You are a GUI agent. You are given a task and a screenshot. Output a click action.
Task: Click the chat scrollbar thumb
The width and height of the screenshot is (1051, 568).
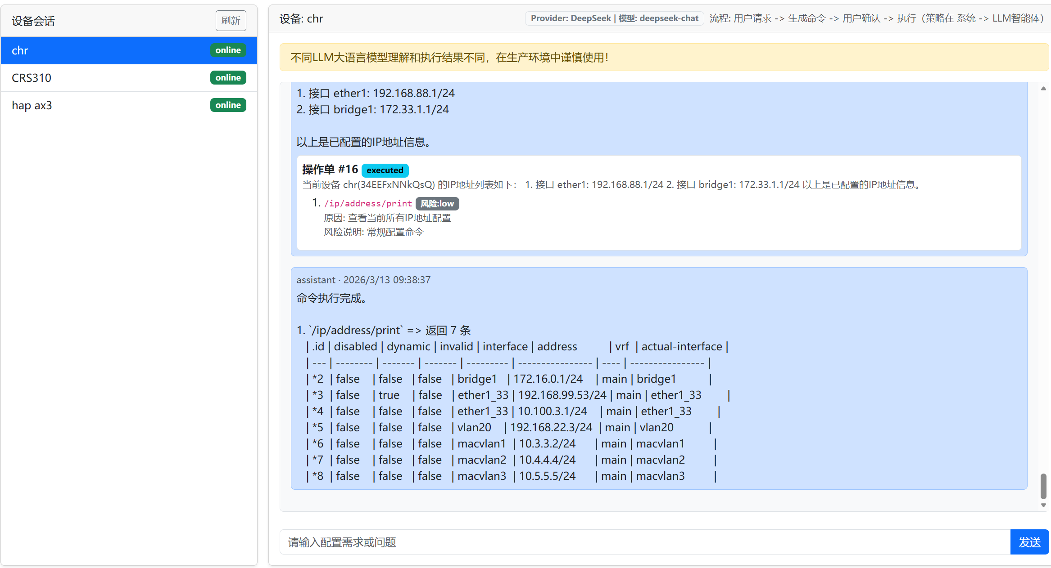tap(1043, 486)
